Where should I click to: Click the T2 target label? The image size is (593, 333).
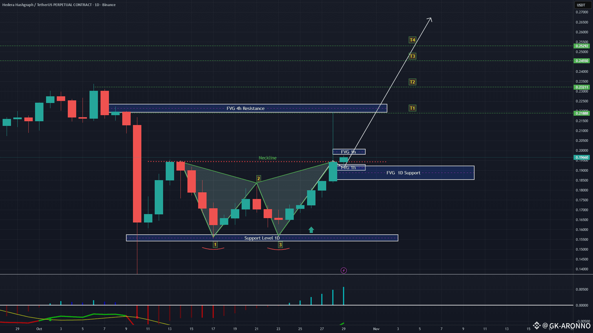[x=412, y=82]
